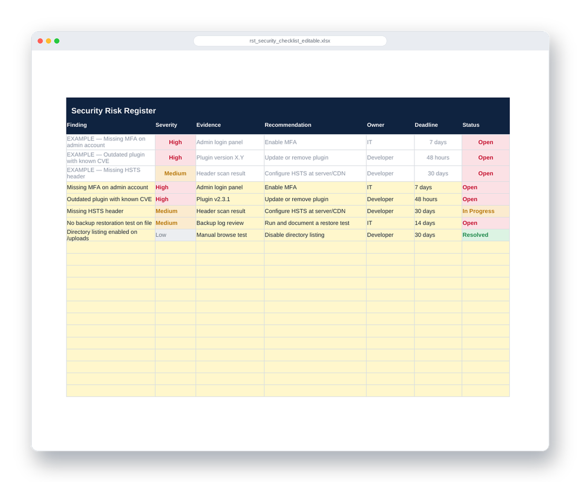This screenshot has width=580, height=482.
Task: Select centered Medium severity in EXAMPLE HSTS row
Action: pyautogui.click(x=176, y=173)
